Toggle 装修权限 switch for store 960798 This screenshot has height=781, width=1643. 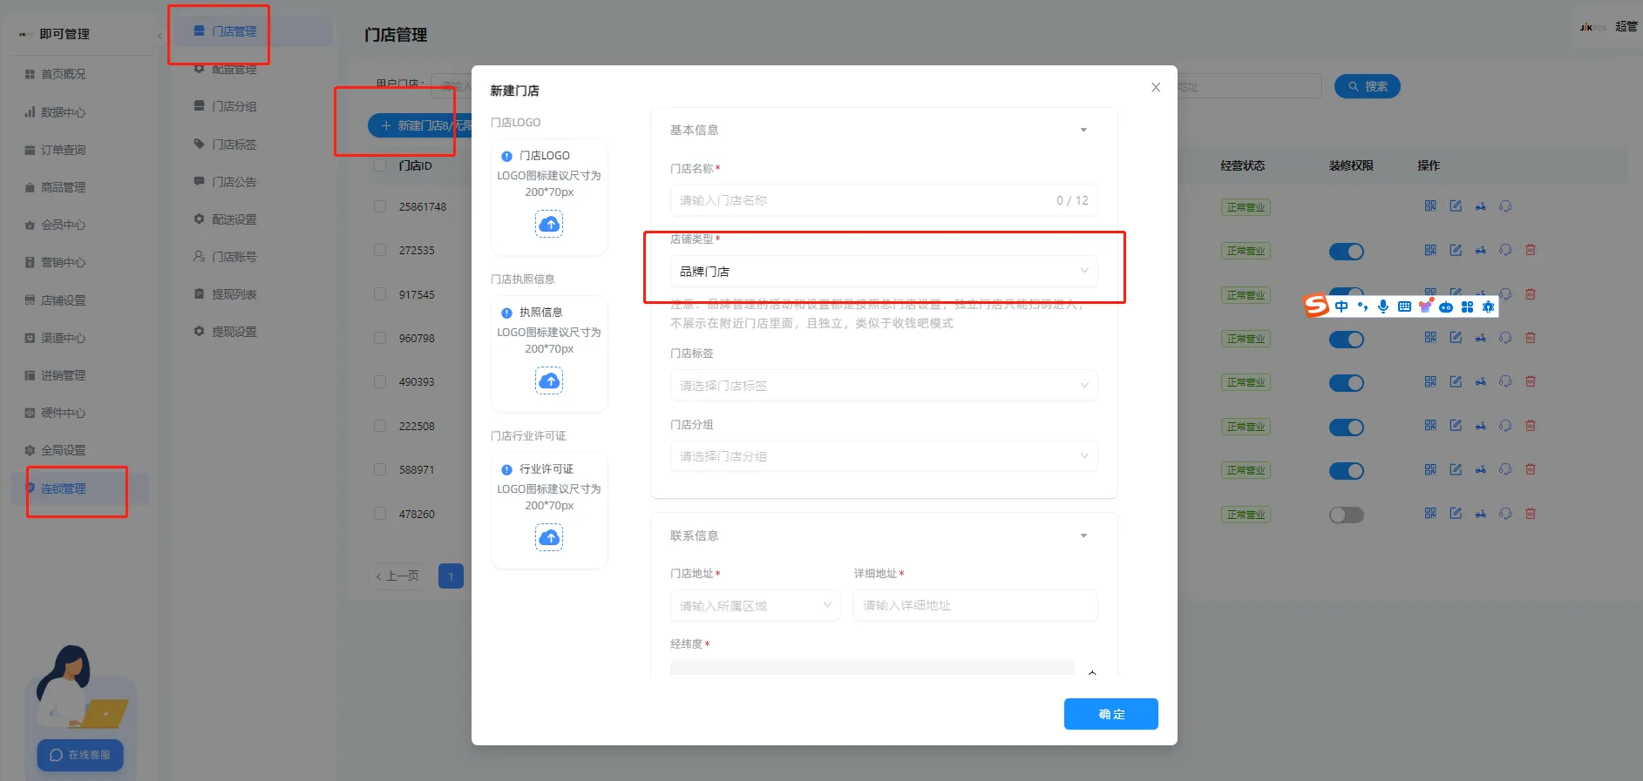pos(1347,340)
